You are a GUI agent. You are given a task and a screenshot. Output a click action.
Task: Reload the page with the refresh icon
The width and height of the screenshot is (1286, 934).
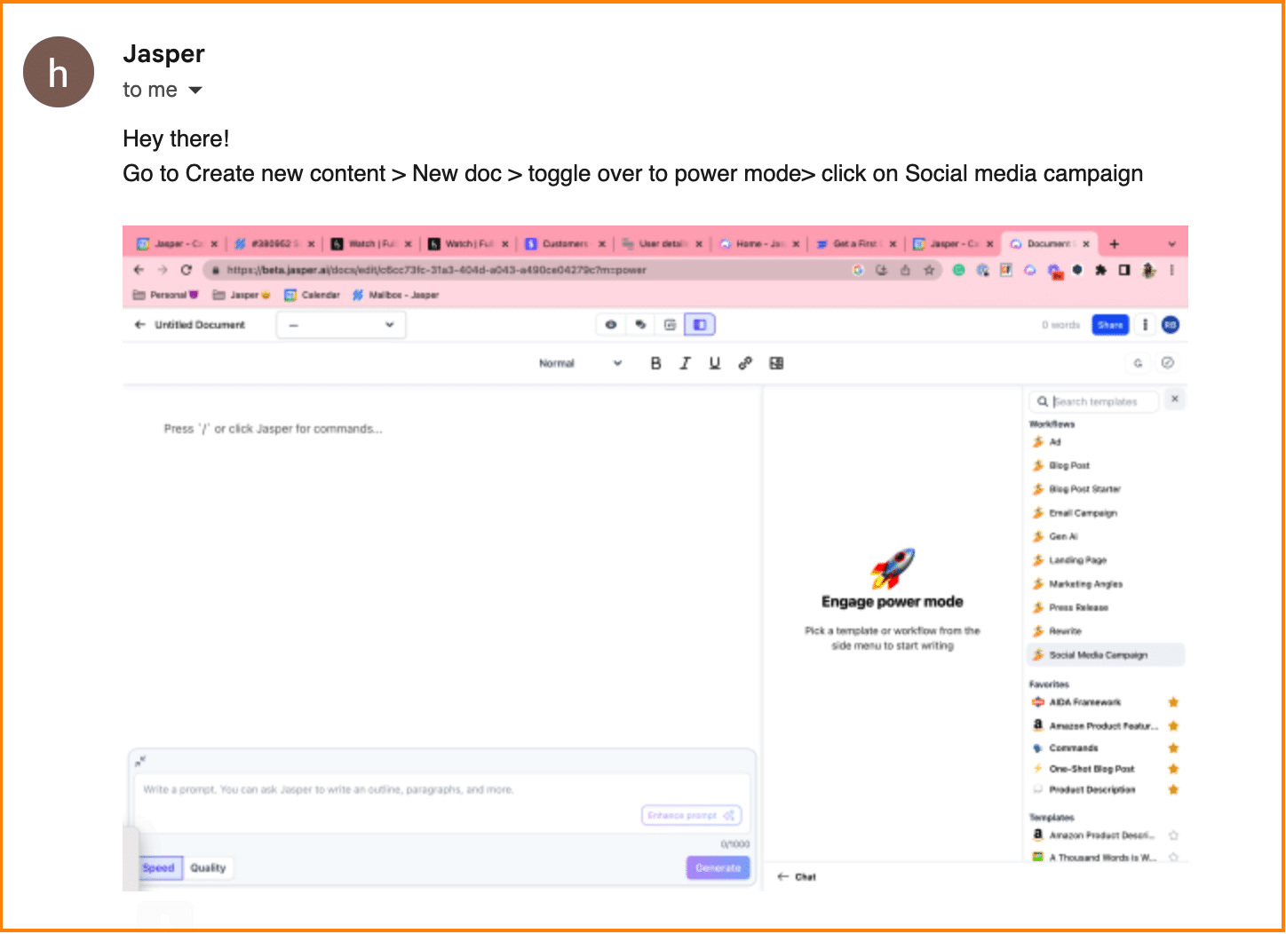[186, 270]
